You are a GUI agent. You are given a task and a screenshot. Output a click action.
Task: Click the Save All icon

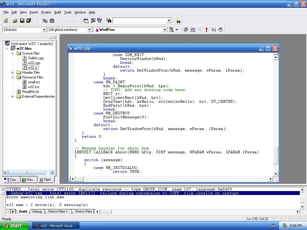coord(29,21)
